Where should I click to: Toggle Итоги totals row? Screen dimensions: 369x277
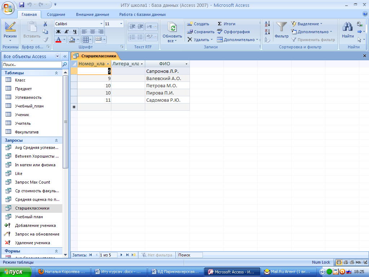pos(226,24)
